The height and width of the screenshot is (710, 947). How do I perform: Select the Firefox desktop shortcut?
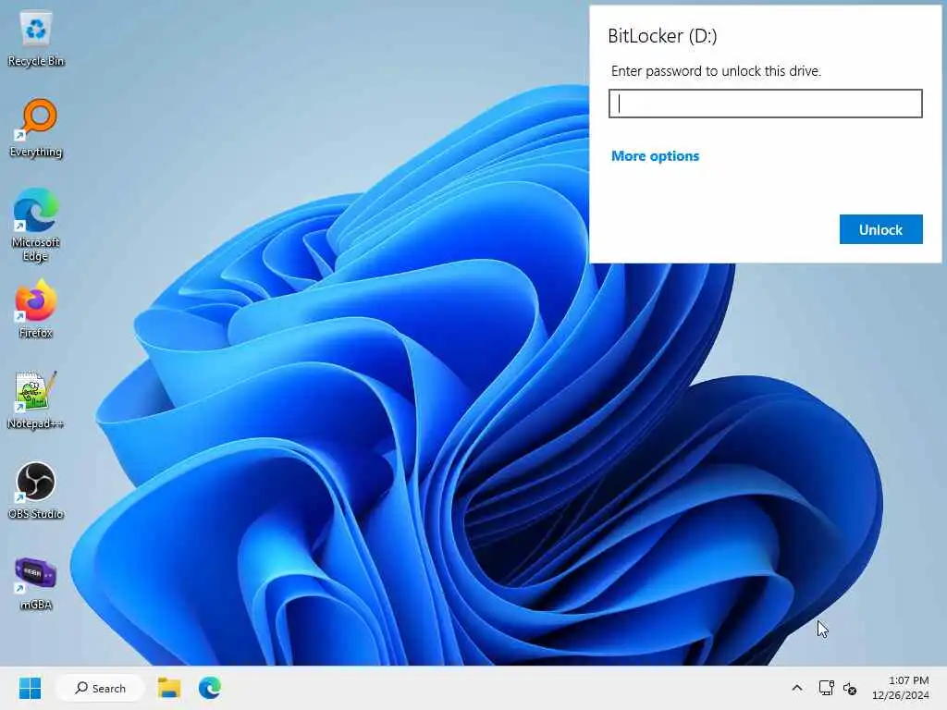(36, 309)
